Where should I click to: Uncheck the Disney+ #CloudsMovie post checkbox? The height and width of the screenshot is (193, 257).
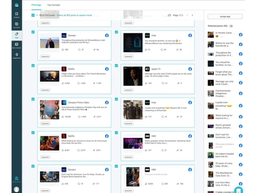coord(33,32)
